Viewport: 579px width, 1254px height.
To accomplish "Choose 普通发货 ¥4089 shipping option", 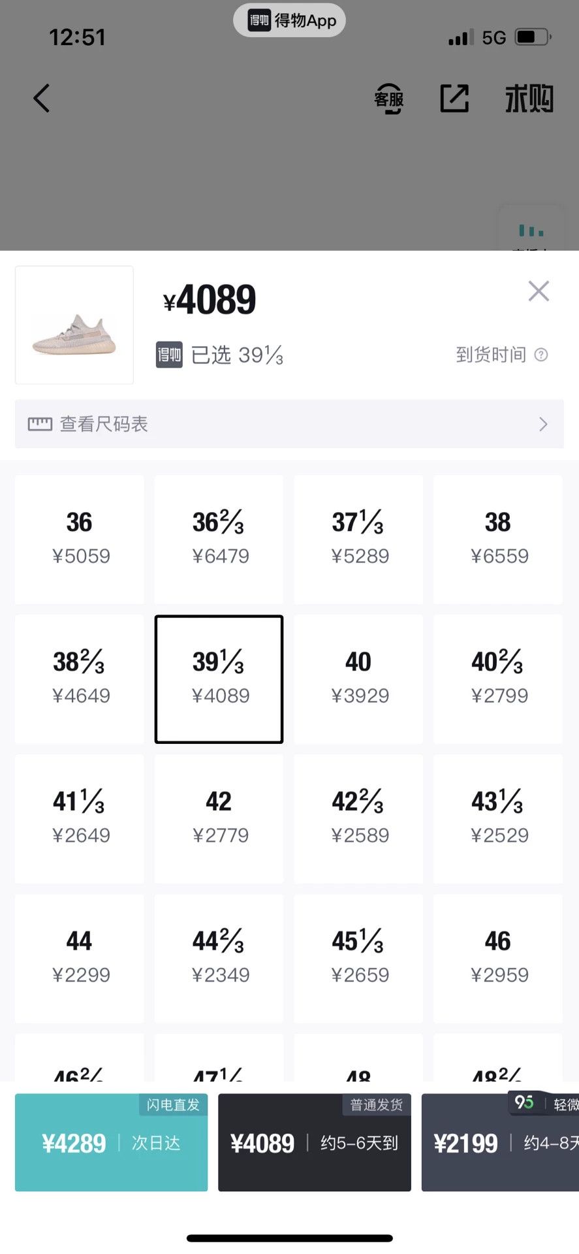I will [x=315, y=1142].
